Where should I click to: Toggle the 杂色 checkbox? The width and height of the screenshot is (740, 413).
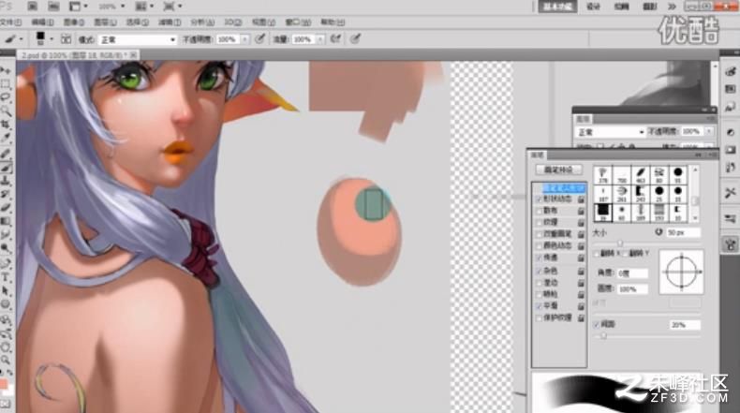[x=539, y=271]
